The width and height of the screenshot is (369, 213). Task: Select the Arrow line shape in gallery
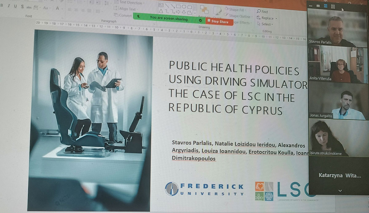[173, 6]
